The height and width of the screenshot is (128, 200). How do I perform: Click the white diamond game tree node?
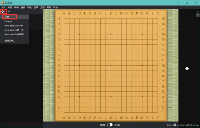tap(187, 68)
